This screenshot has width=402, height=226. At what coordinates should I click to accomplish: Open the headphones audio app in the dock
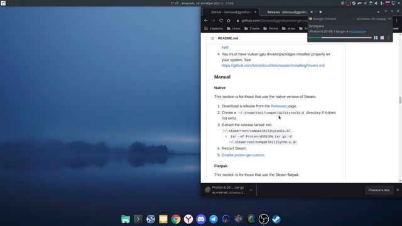[x=226, y=219]
